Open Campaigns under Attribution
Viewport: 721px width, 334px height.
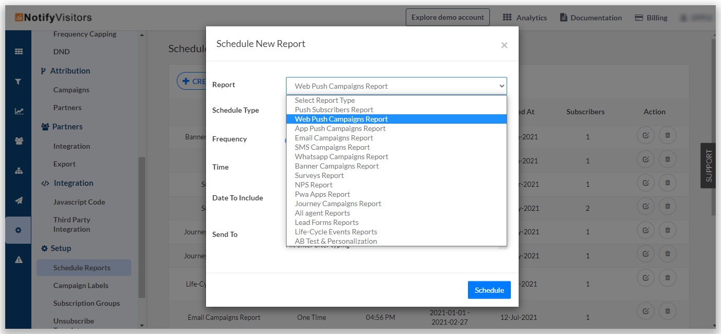71,90
